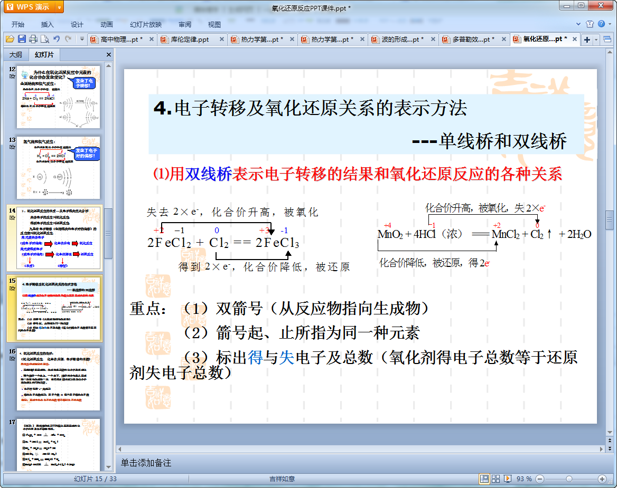
Task: Click the notes area 单击添加备注
Action: point(146,463)
